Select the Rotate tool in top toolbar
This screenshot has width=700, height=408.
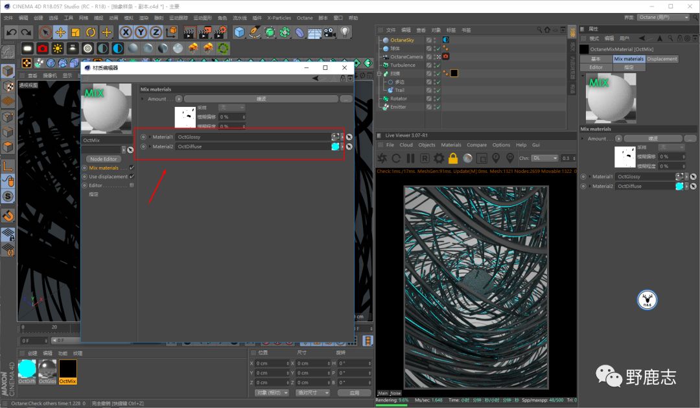point(91,32)
